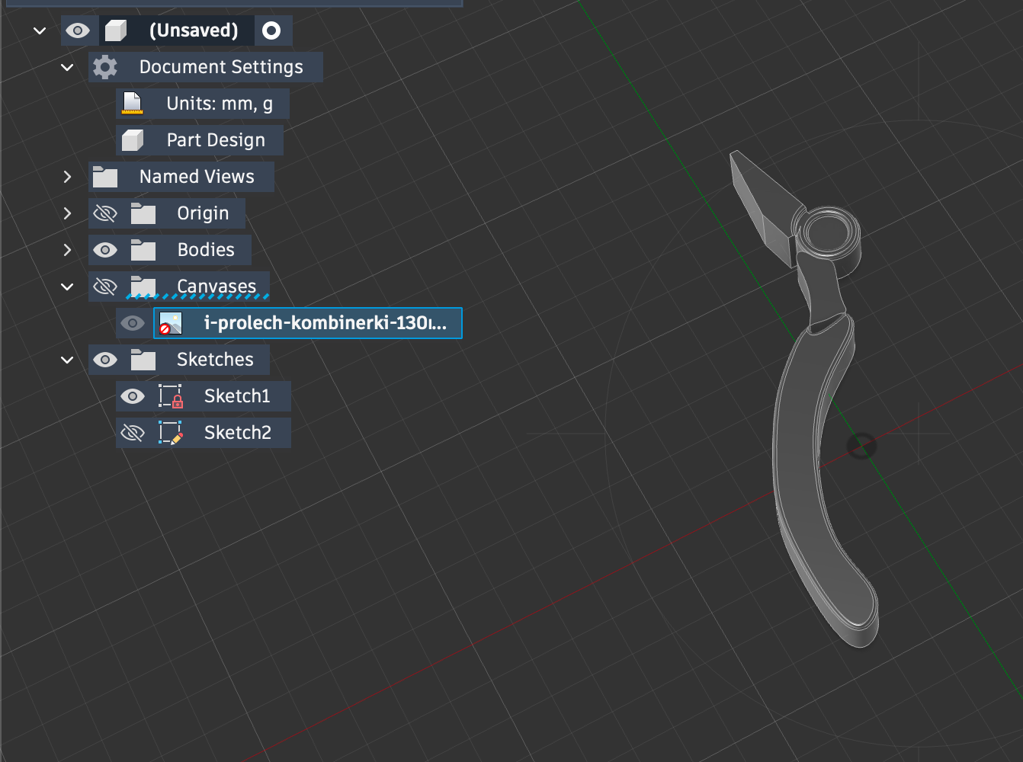Click the Document Settings gear icon
The image size is (1023, 762).
[105, 67]
